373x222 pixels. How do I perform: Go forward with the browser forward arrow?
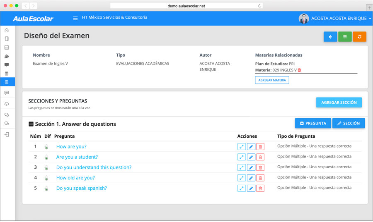[x=34, y=6]
